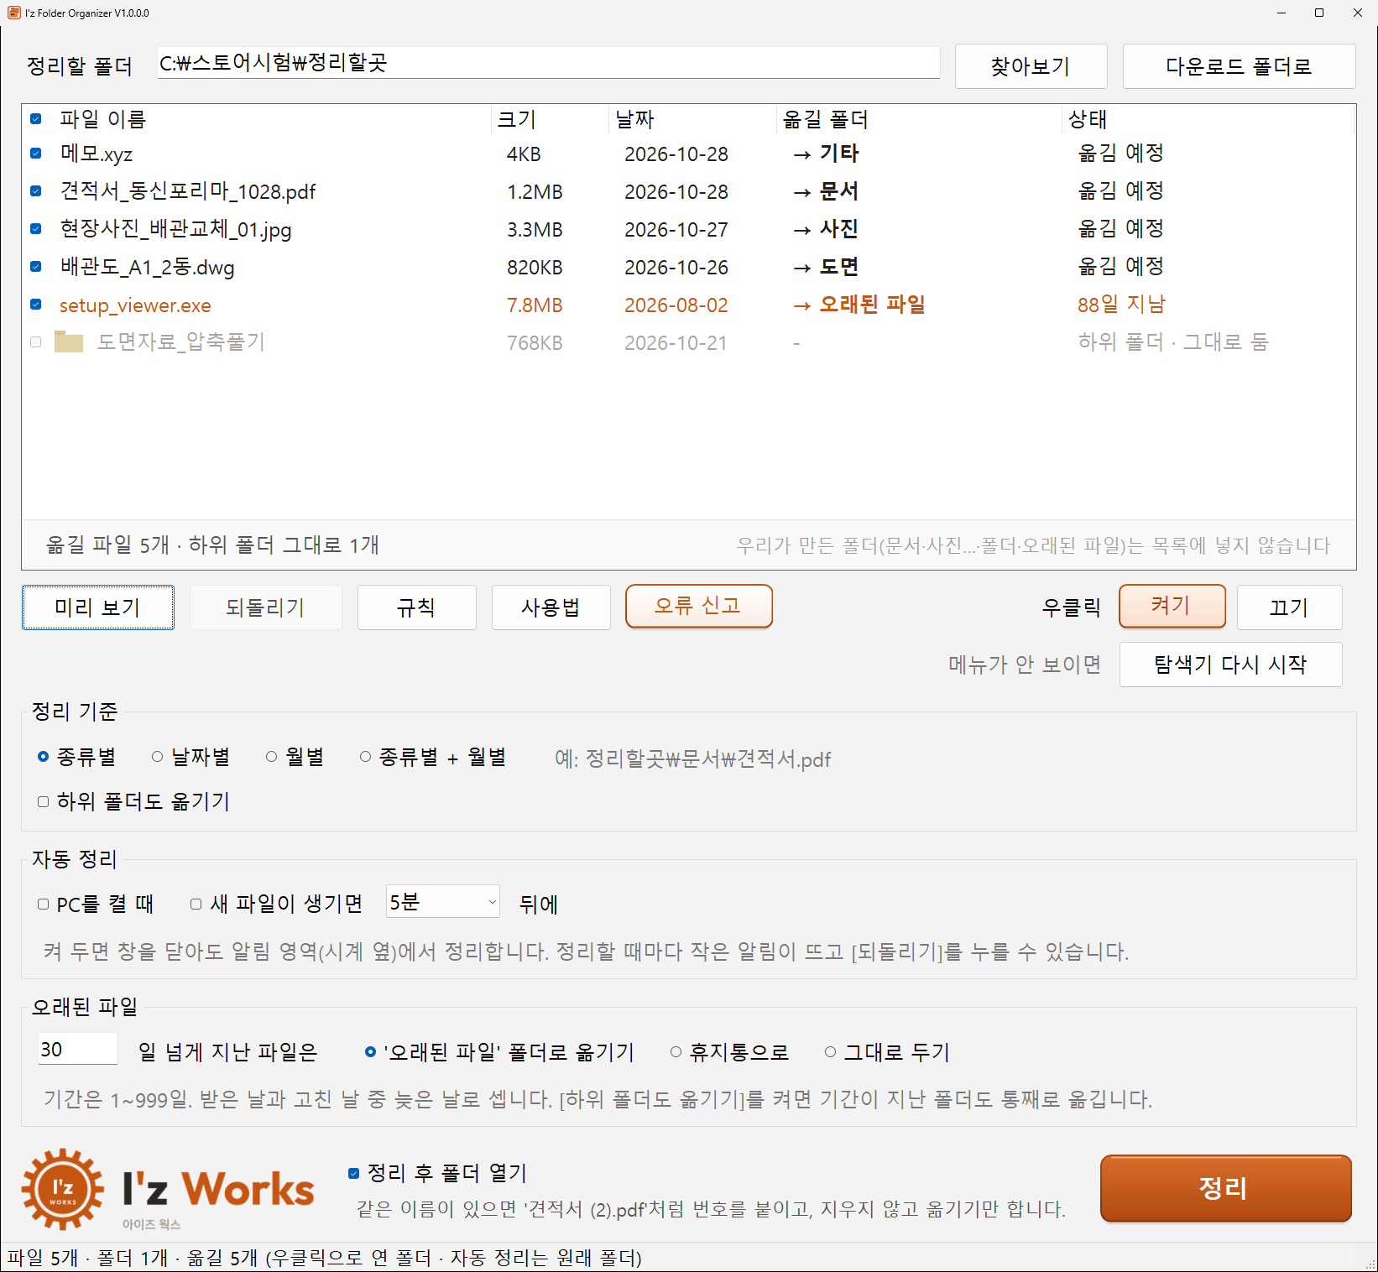This screenshot has height=1272, width=1378.
Task: Check the box for the 도면자료_압축풀기 folder
Action: point(36,342)
